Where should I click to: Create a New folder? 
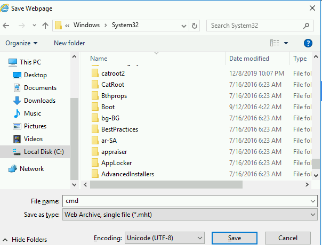(x=69, y=43)
